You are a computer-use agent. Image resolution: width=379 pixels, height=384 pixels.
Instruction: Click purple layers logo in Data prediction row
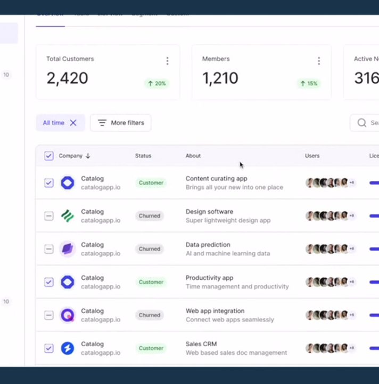tap(68, 249)
